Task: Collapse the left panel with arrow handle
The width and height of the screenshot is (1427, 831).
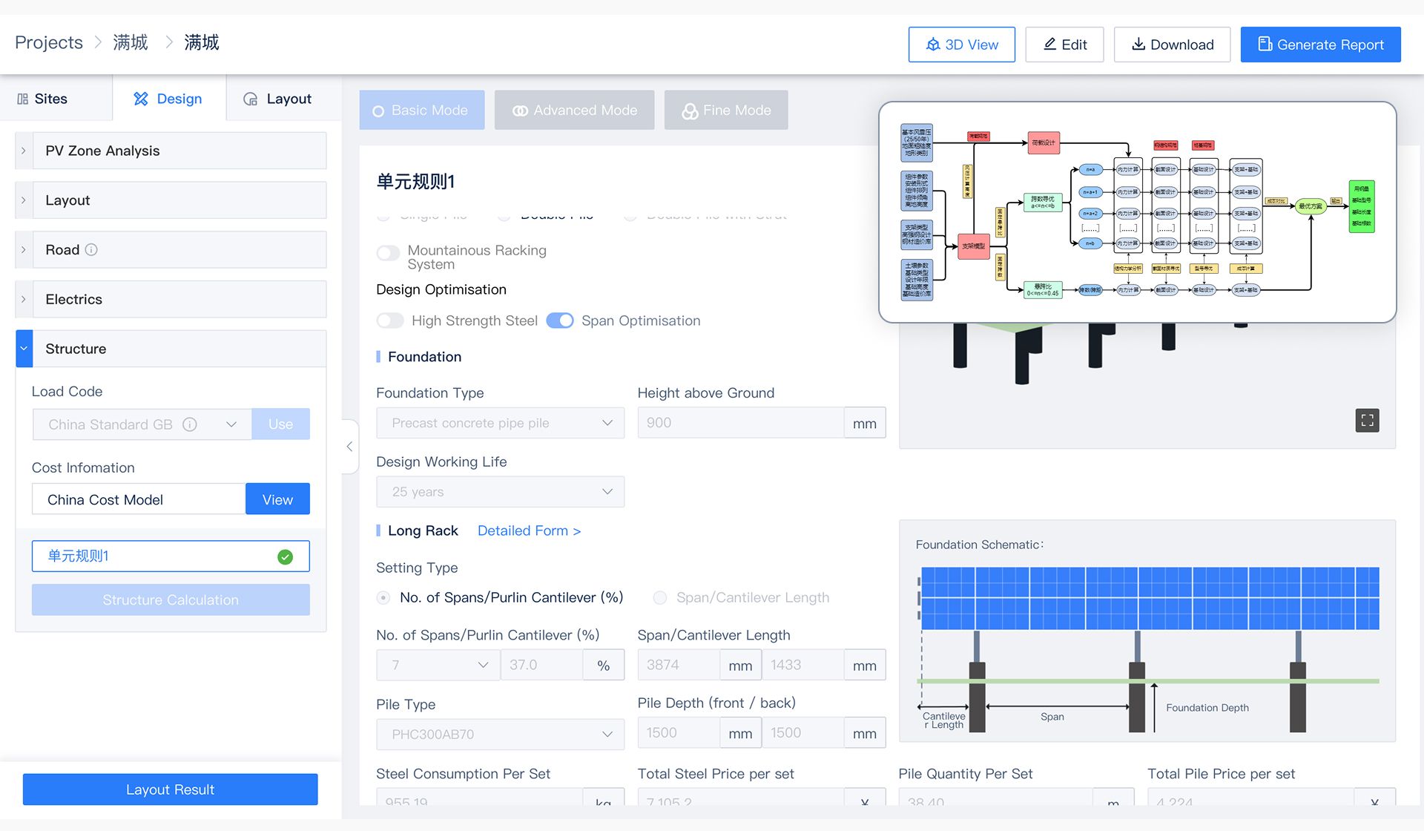Action: point(349,447)
